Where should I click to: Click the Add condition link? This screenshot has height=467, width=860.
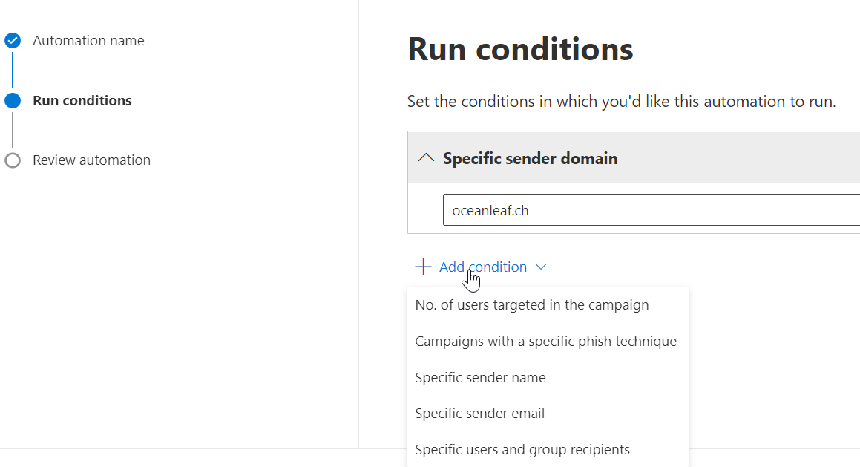click(x=483, y=267)
